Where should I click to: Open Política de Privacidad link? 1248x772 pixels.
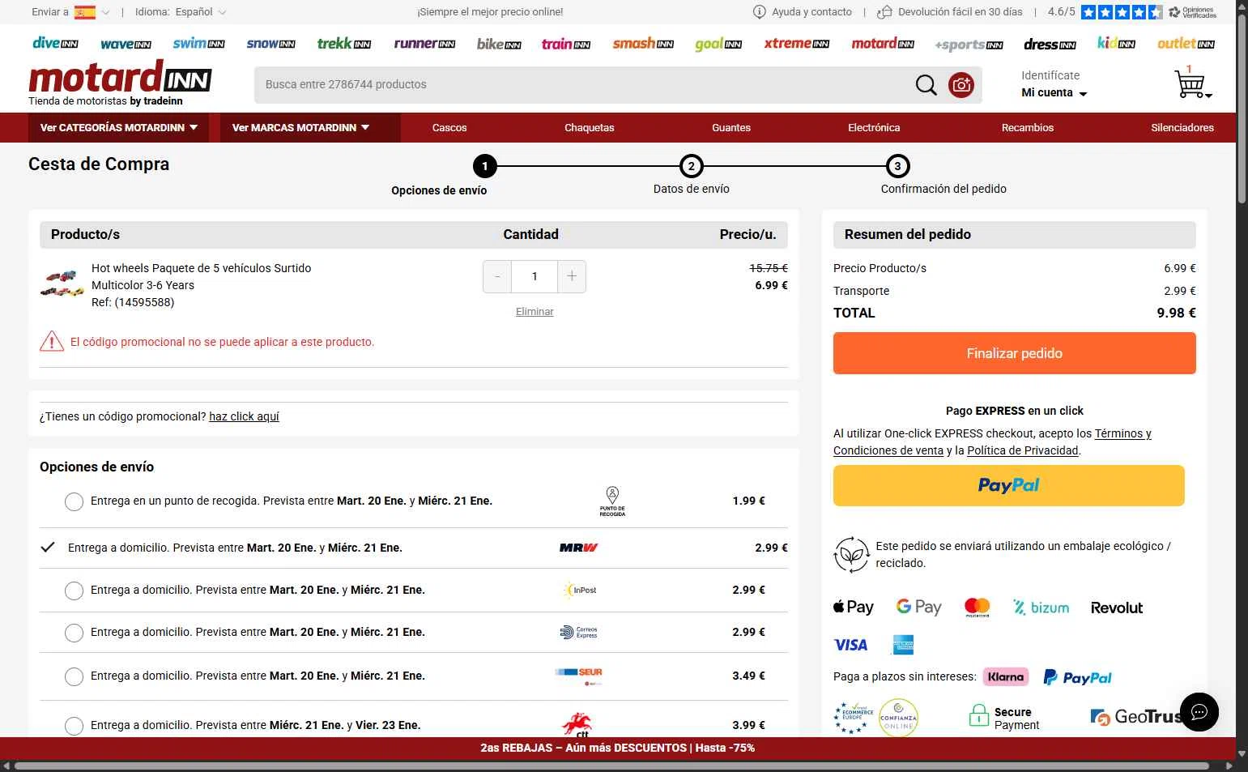point(1023,450)
